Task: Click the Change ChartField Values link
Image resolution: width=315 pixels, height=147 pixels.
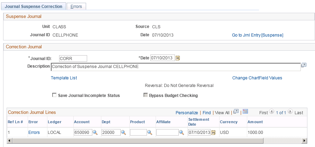Action: [257, 78]
